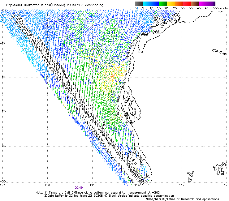Click the green 15-20 knots legend swatch
Screen dimensions: 229x201
point(163,4)
